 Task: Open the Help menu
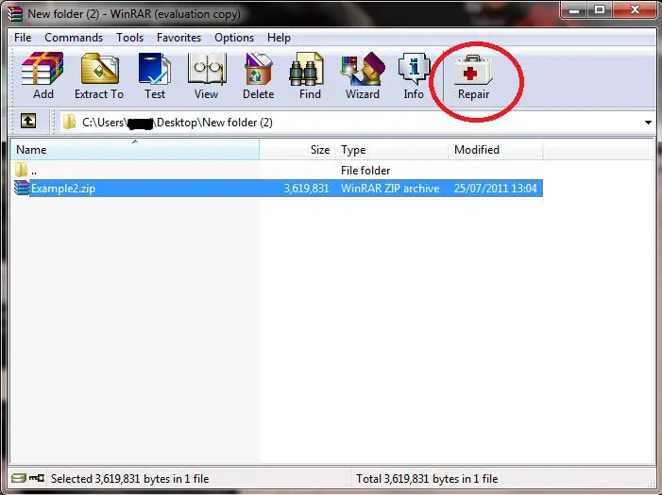[279, 38]
